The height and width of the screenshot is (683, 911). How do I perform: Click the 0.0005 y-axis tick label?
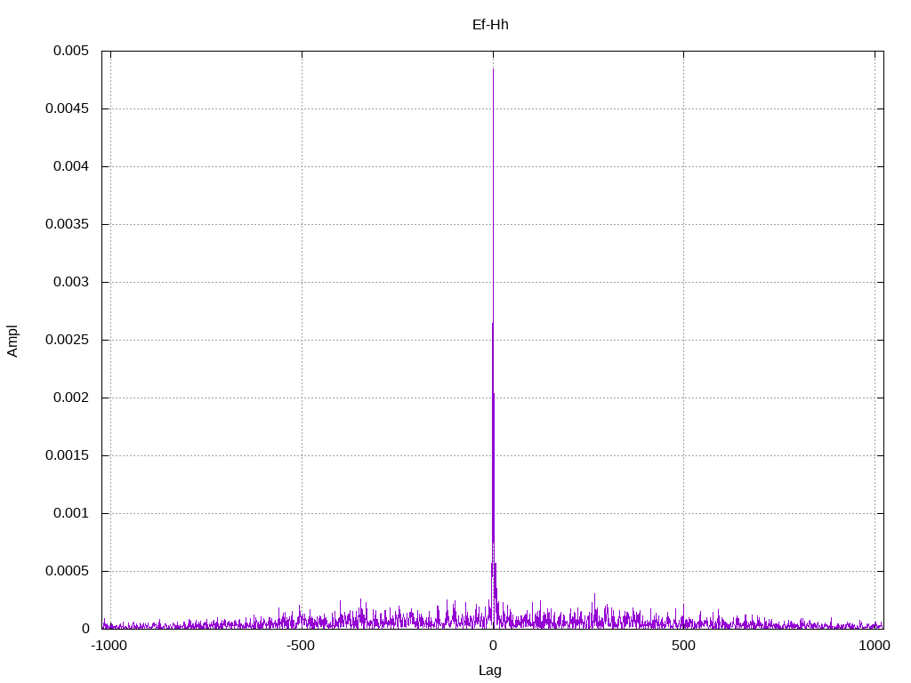(67, 571)
